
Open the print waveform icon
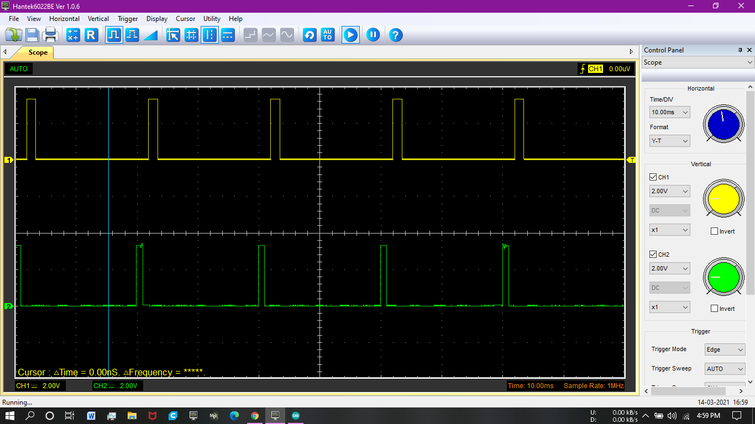tap(49, 35)
